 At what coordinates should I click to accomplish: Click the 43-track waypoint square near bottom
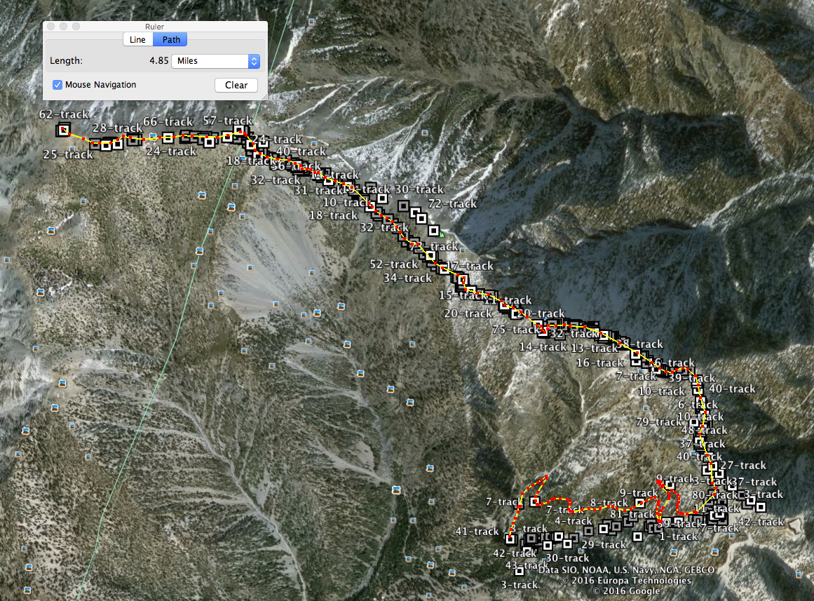tap(520, 571)
